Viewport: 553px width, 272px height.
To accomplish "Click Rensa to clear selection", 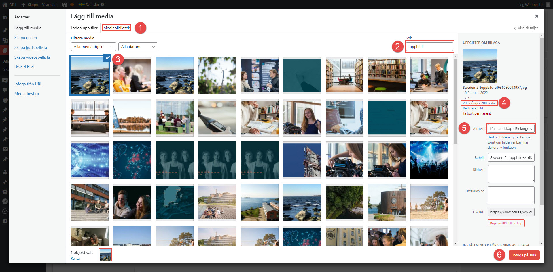I will coord(75,259).
